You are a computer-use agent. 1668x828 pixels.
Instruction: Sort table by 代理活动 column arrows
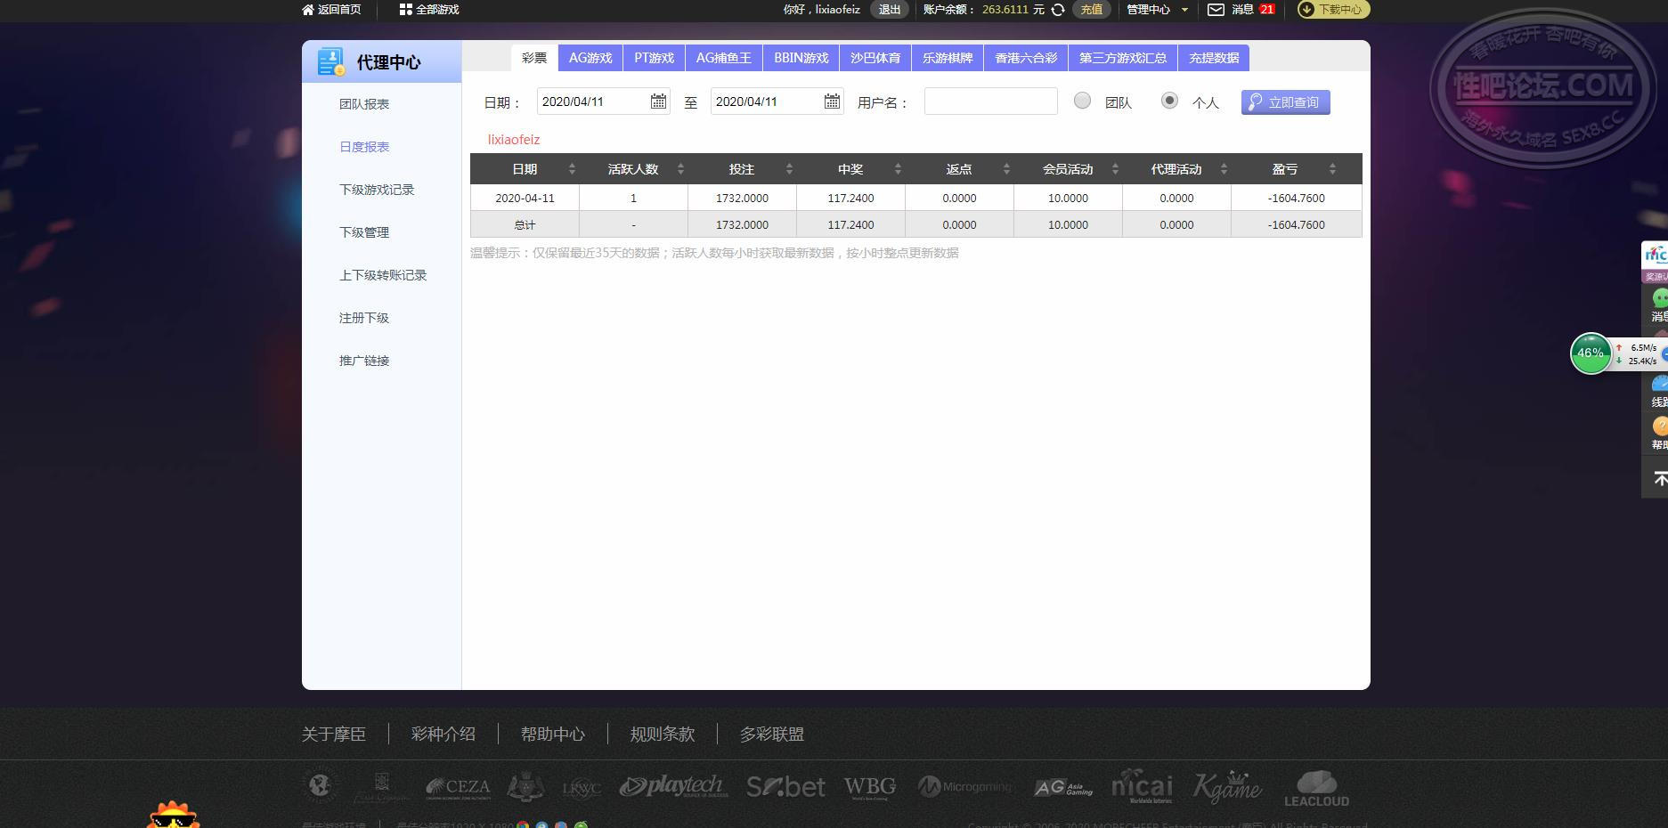(1224, 169)
